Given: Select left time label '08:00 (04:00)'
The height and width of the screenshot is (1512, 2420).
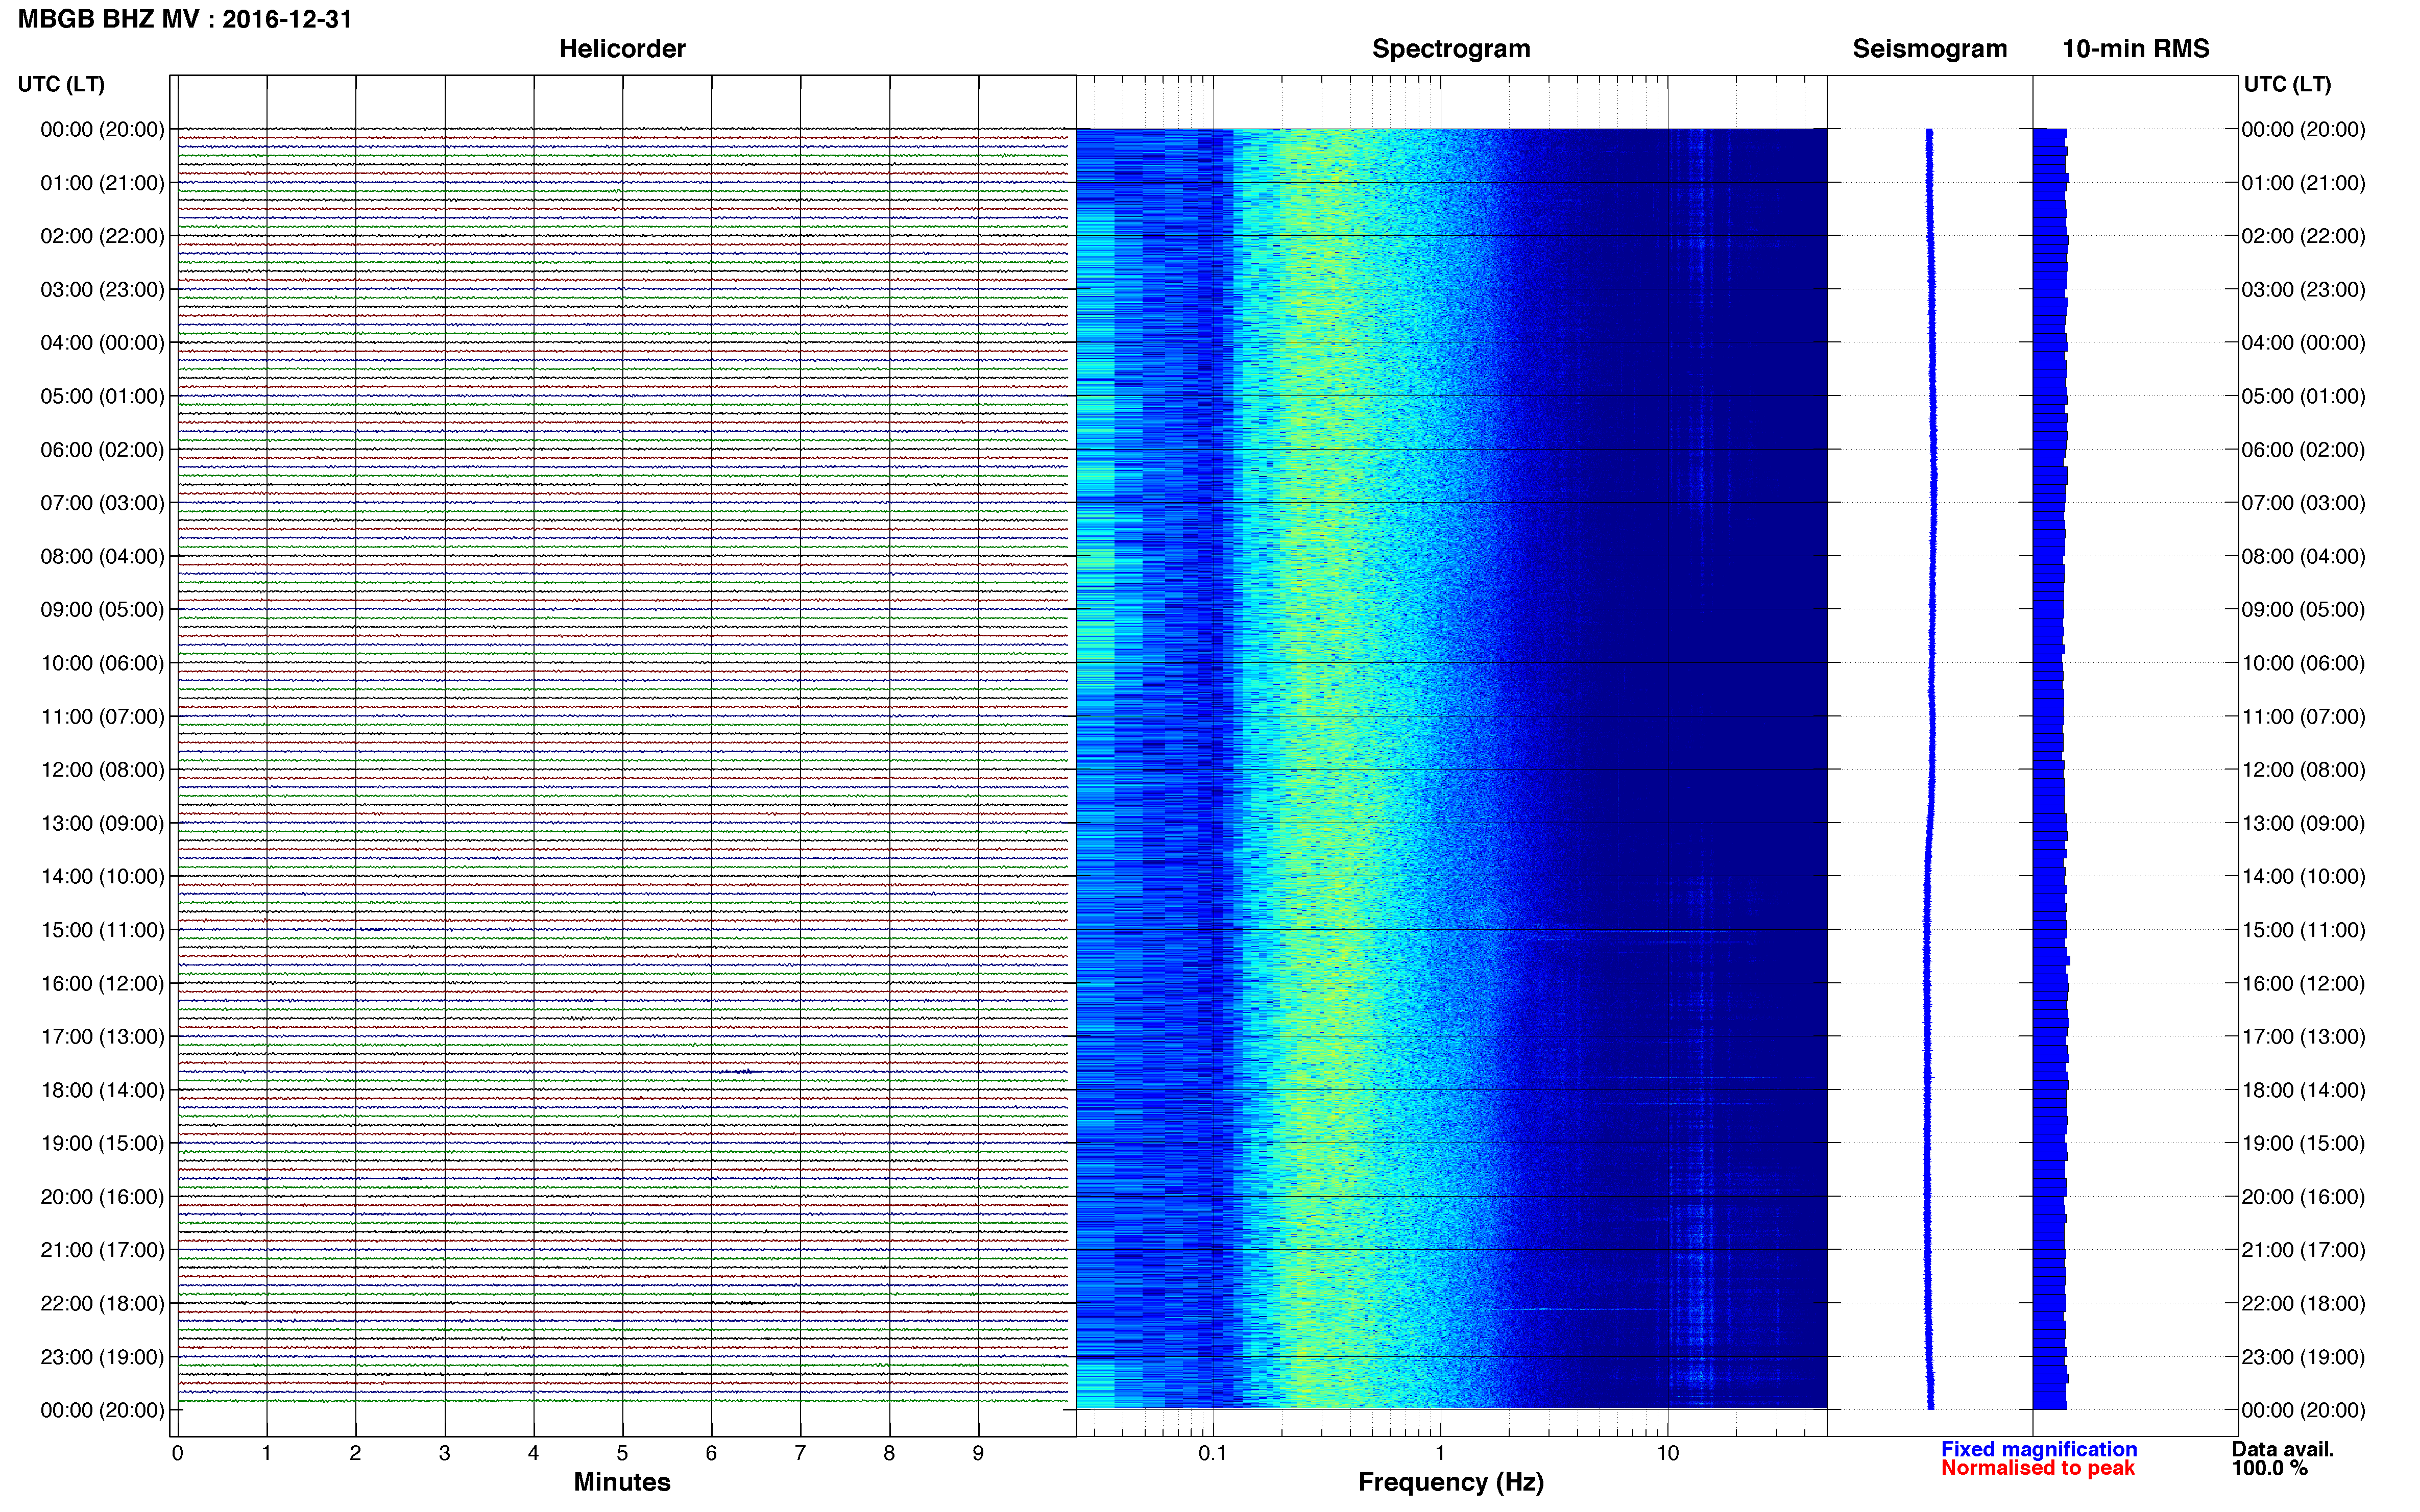Looking at the screenshot, I should coord(102,556).
